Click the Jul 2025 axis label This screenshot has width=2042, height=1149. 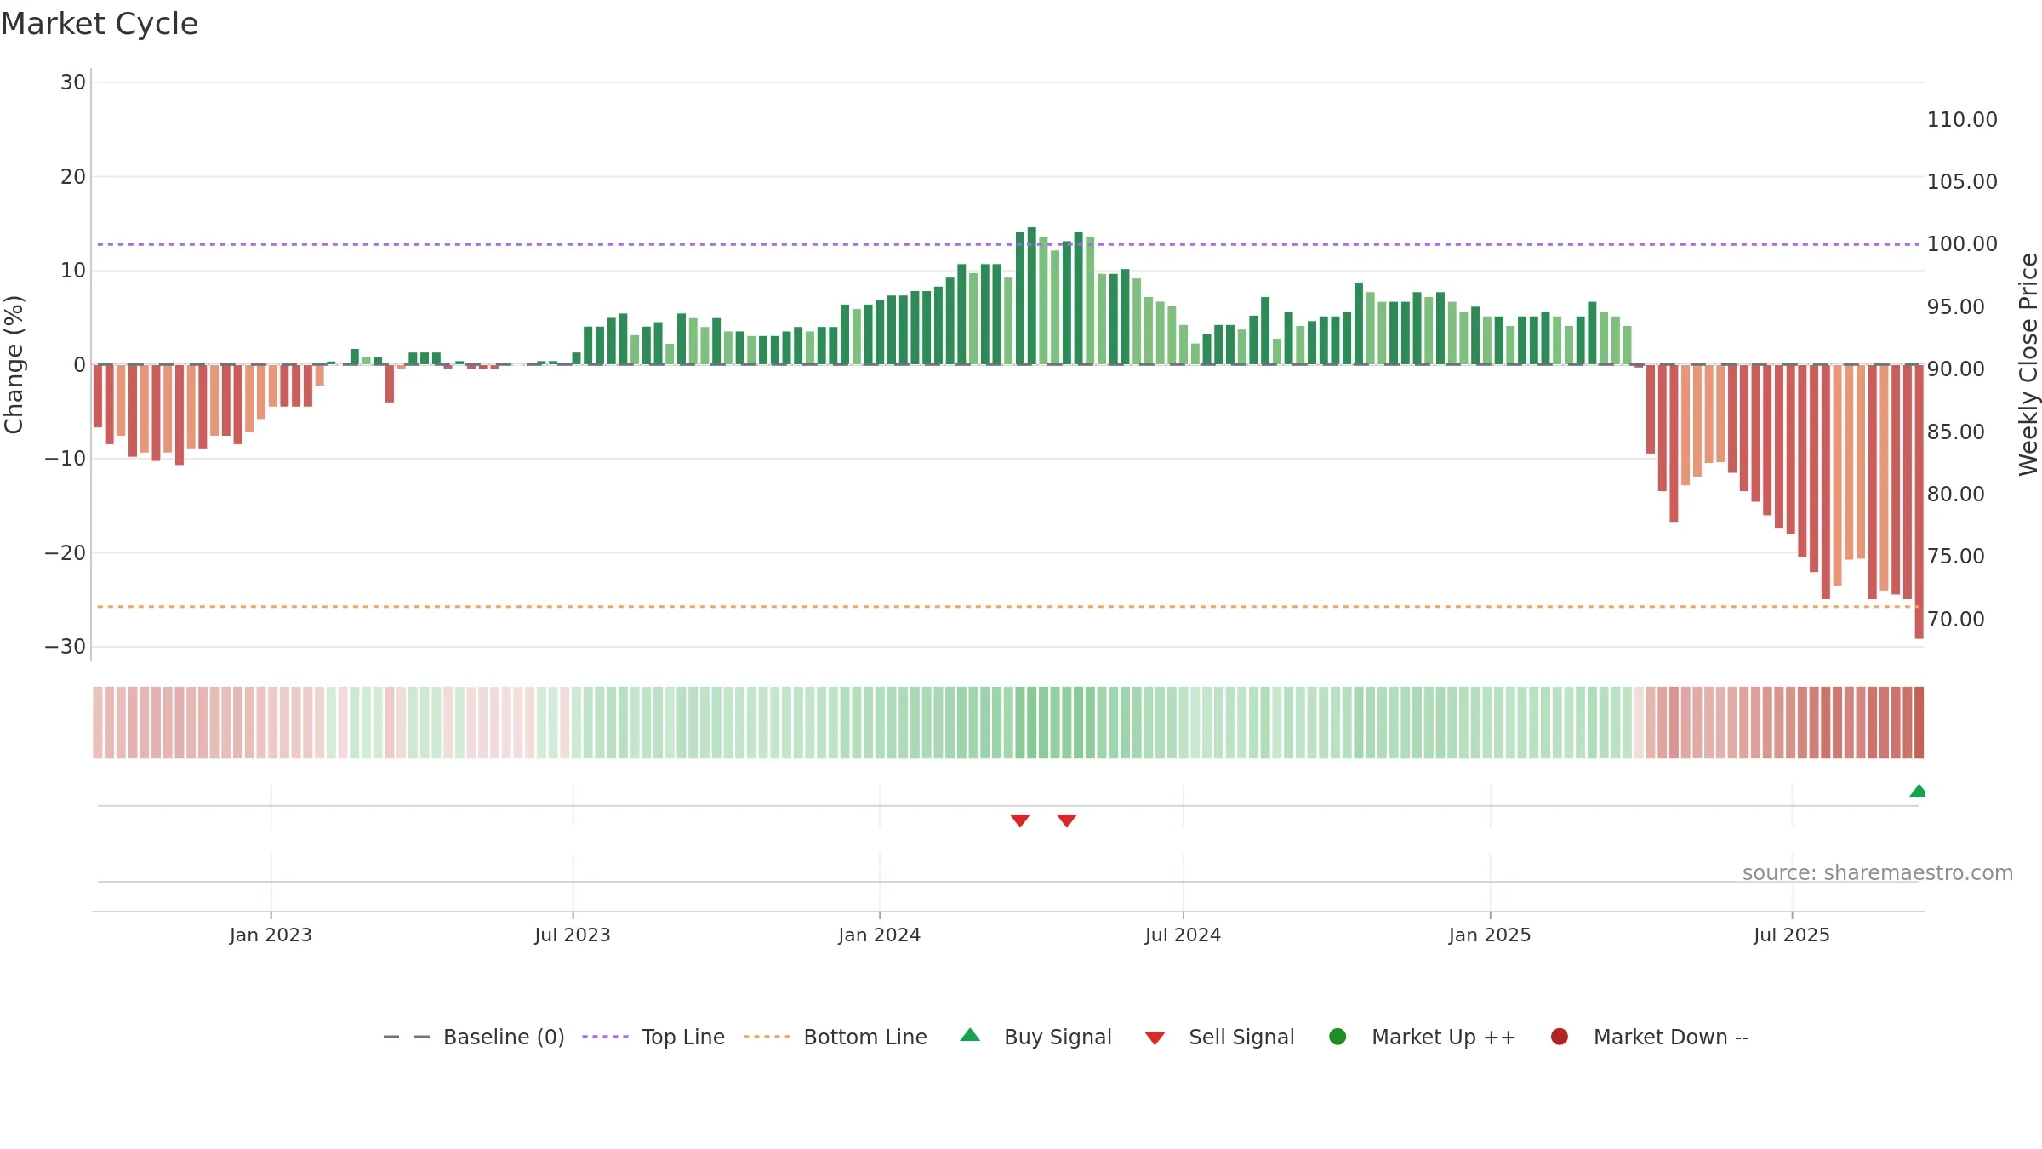[1792, 935]
